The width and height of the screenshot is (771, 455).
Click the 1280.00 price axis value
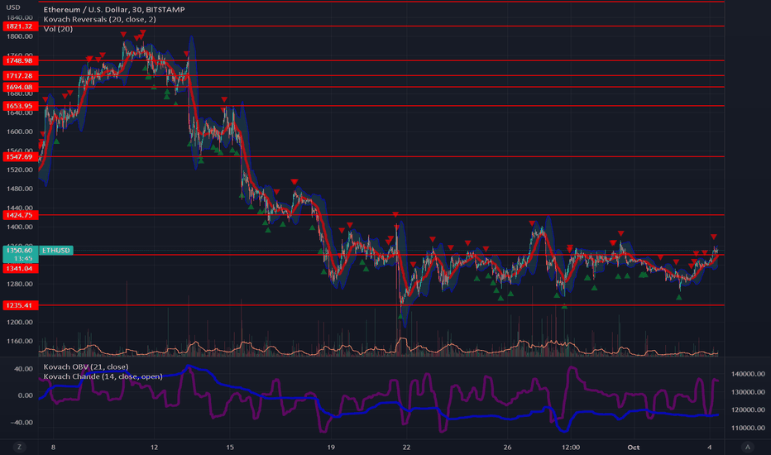point(20,285)
